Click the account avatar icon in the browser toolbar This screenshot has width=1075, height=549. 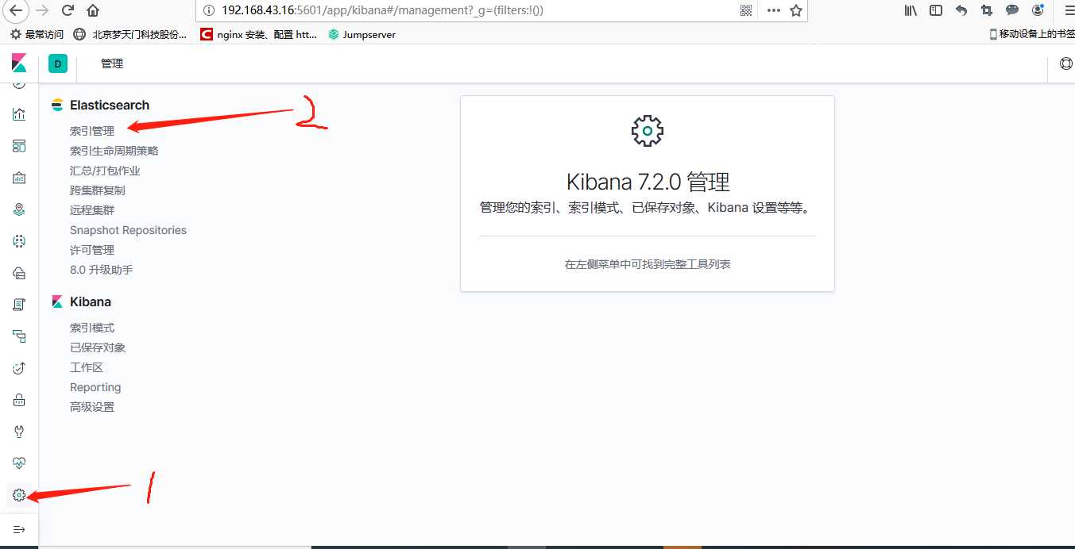pyautogui.click(x=1038, y=10)
